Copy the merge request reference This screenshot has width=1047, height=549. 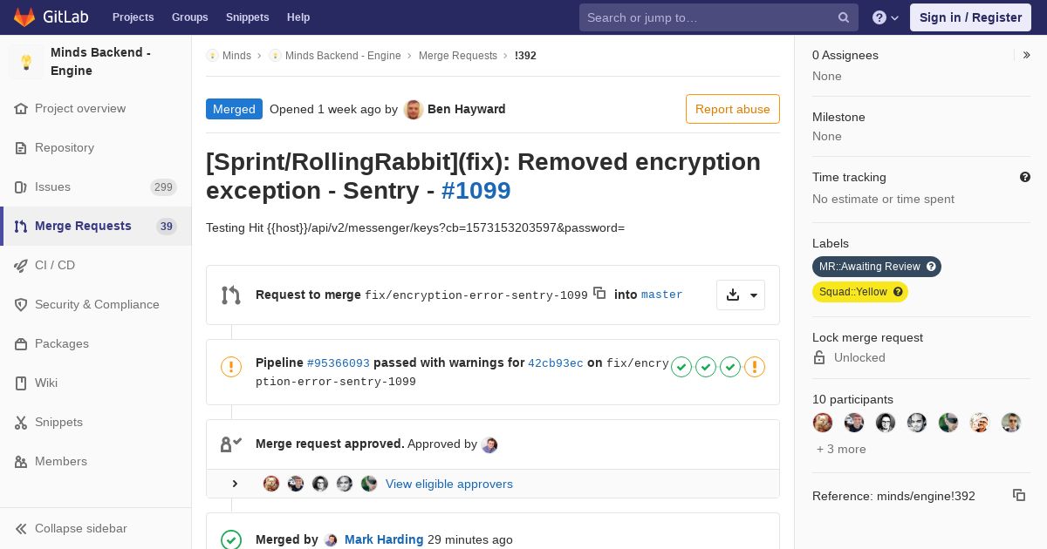pos(1018,495)
